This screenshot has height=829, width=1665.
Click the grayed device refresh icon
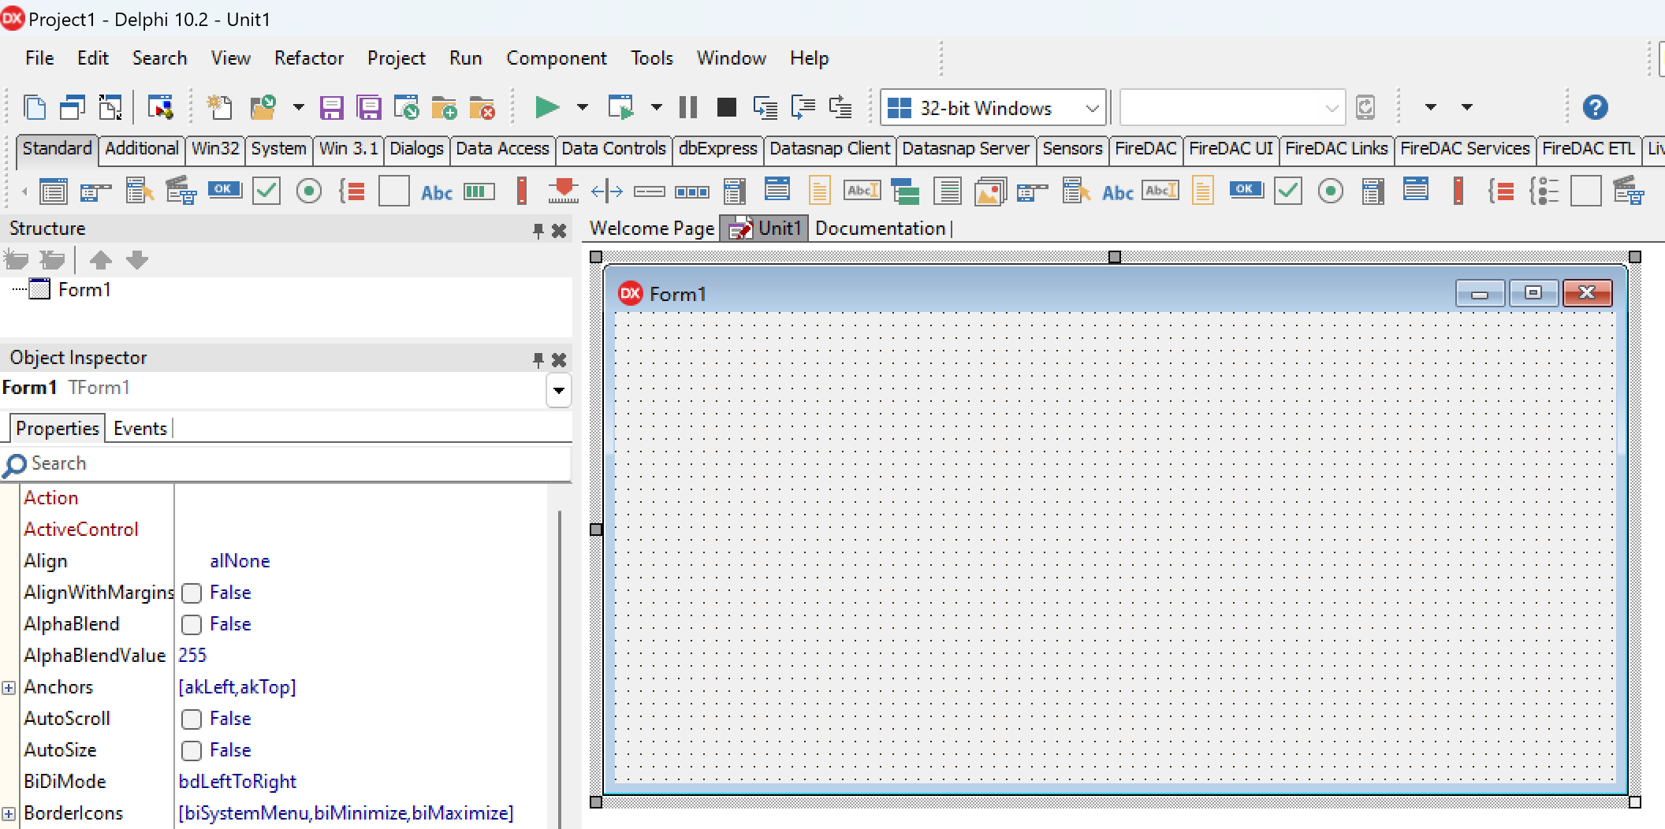point(1365,107)
